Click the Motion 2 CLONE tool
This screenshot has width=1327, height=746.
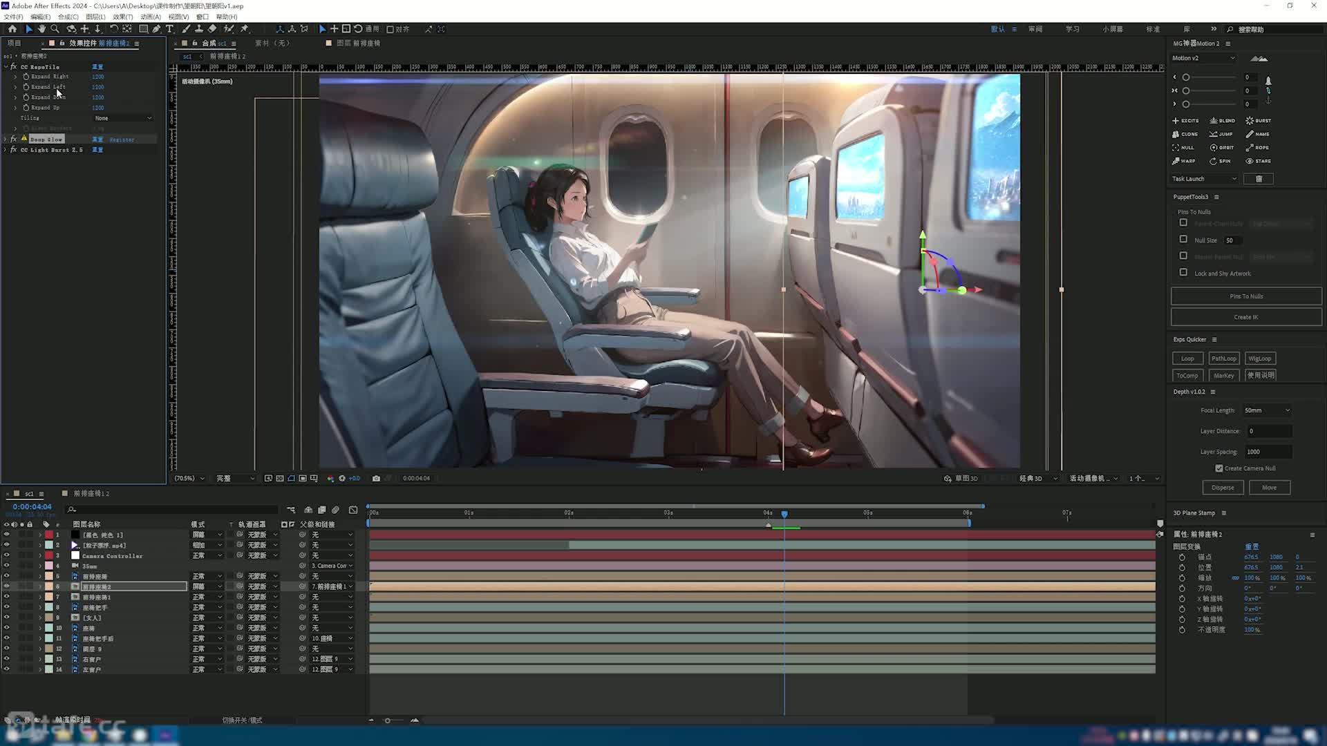pyautogui.click(x=1185, y=134)
